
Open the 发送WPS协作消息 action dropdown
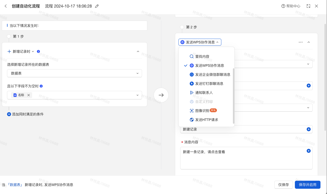[200, 42]
